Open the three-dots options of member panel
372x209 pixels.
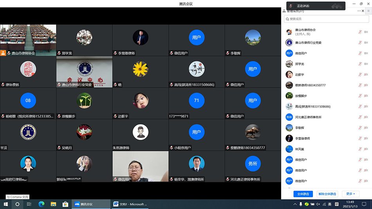359,11
